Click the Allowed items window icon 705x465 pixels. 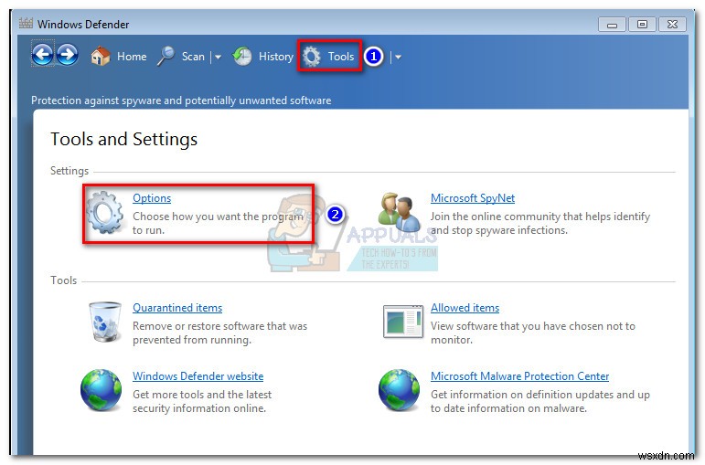[x=403, y=322]
